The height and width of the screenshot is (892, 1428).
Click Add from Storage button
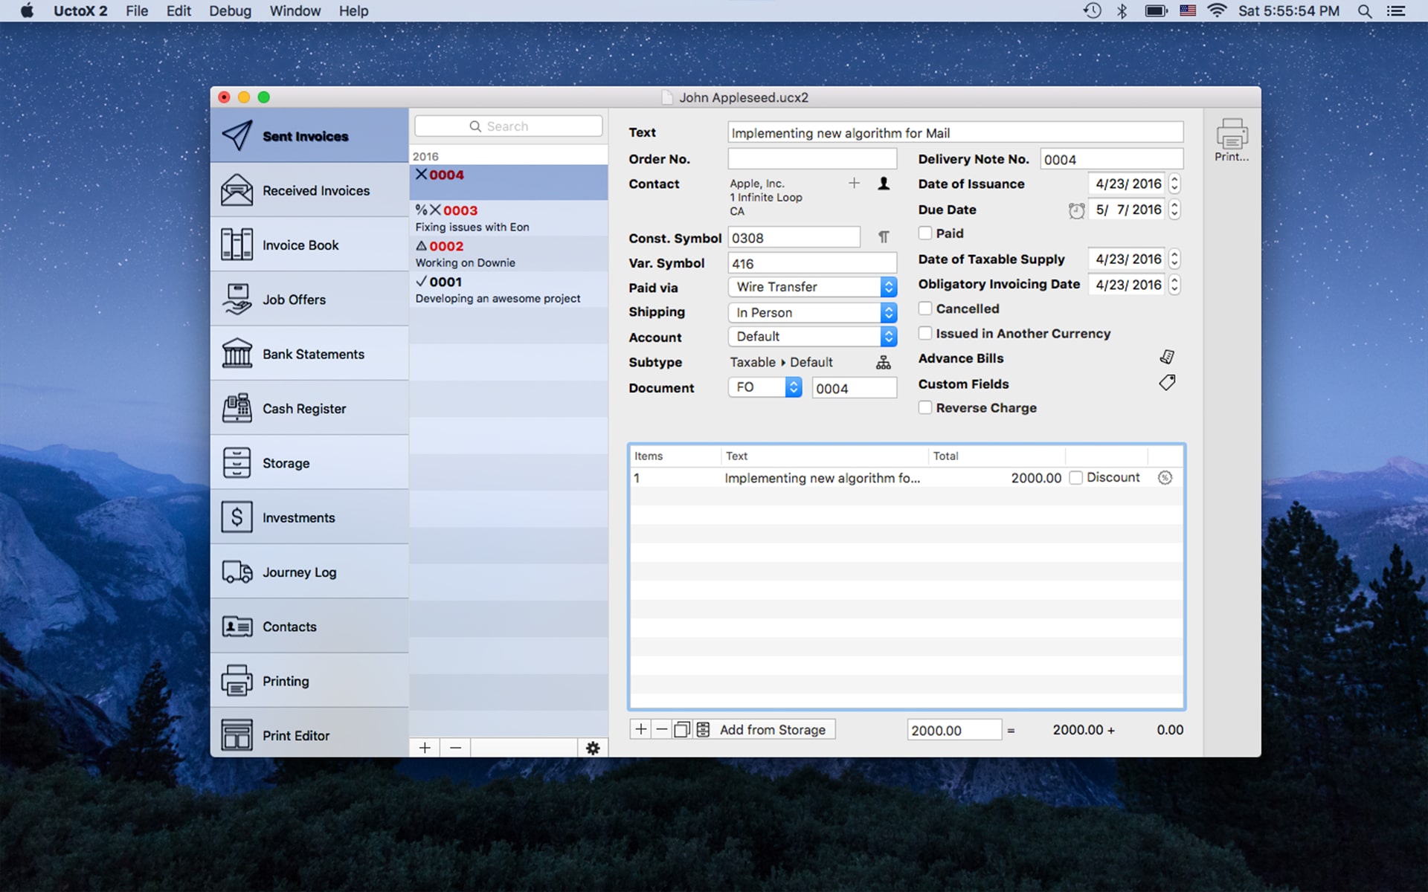[772, 728]
